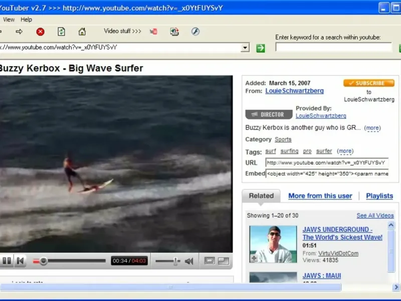The height and width of the screenshot is (301, 401).
Task: Minimize the YouTuber window
Action: [383, 8]
